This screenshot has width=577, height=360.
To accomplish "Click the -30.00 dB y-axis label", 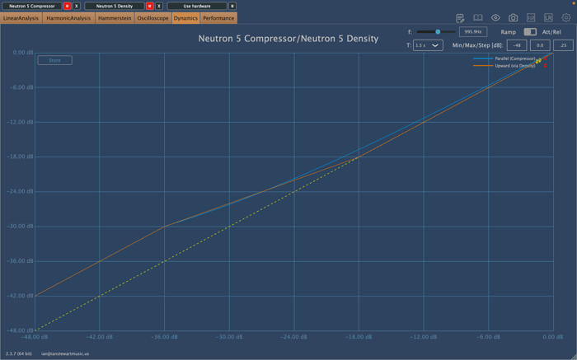I will 20,227.
